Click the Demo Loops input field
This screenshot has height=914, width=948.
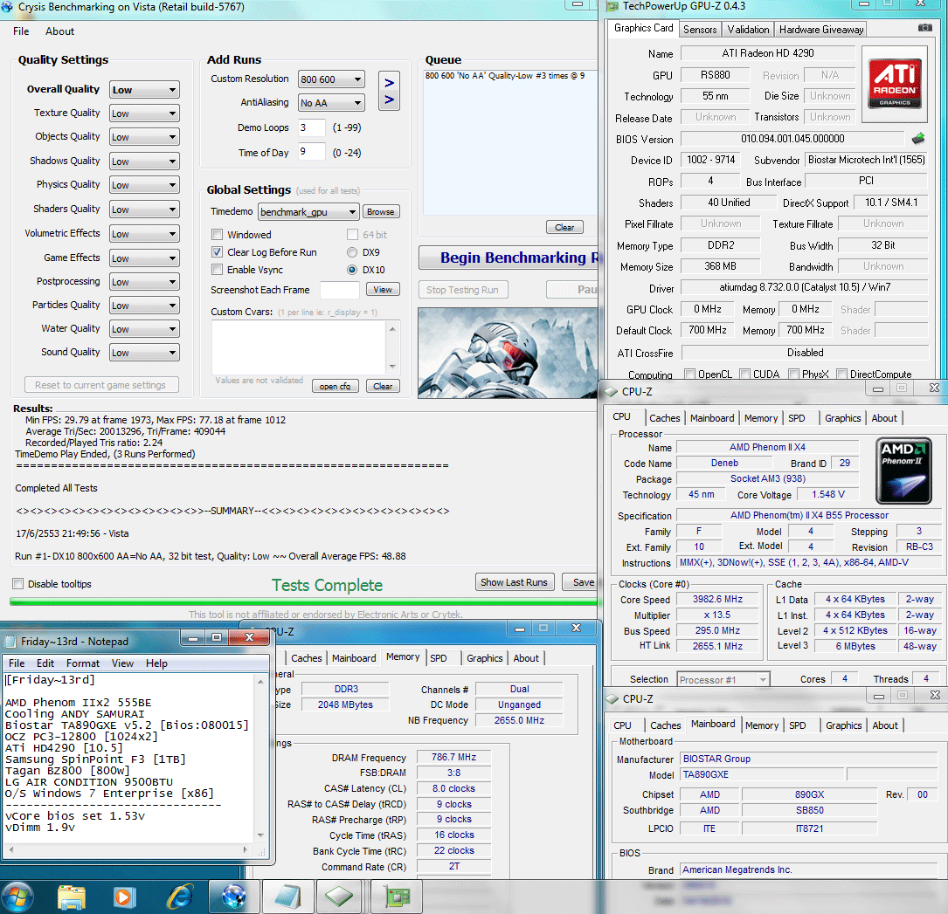[311, 127]
